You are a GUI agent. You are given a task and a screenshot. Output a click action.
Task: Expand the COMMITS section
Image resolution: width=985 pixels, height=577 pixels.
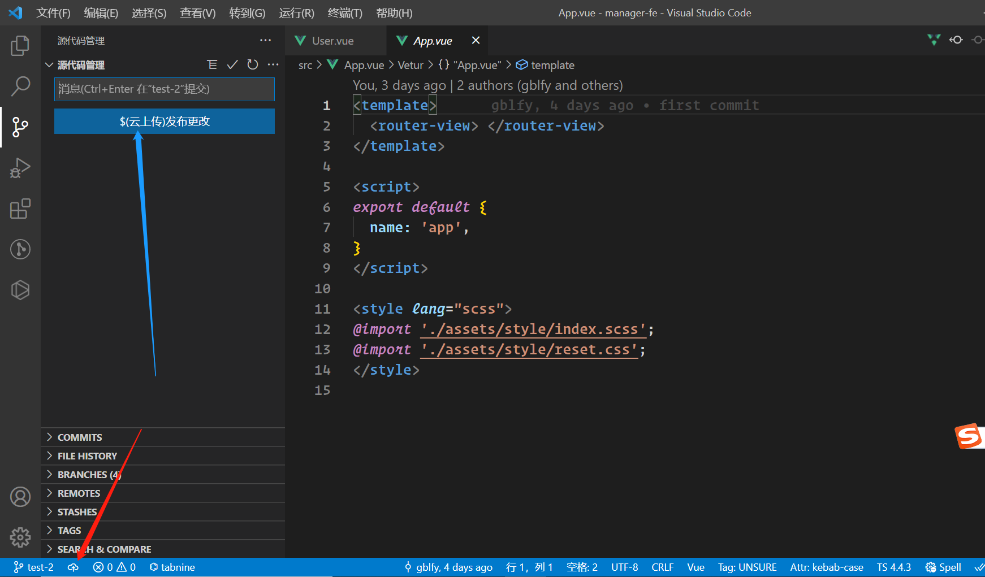(163, 437)
